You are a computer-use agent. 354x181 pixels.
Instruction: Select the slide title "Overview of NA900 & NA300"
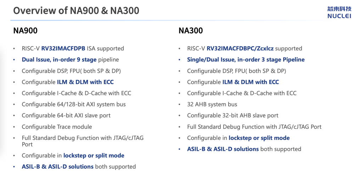tap(76, 11)
